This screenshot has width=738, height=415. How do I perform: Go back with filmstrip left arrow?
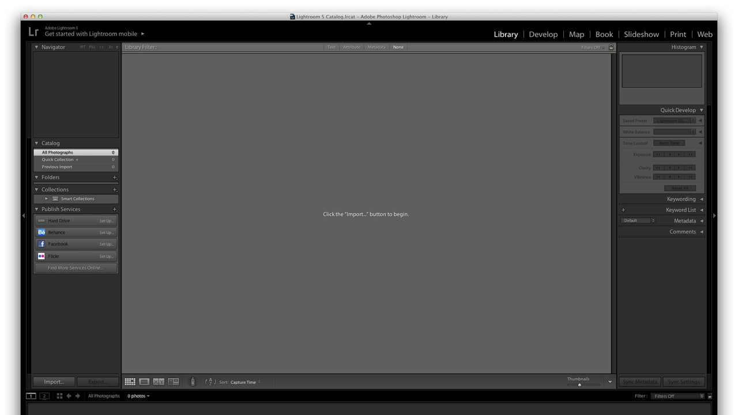pos(69,396)
